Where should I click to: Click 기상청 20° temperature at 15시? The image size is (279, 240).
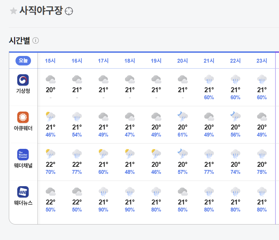pos(50,90)
